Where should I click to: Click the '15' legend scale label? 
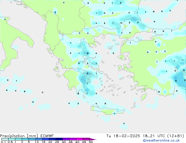point(43,142)
